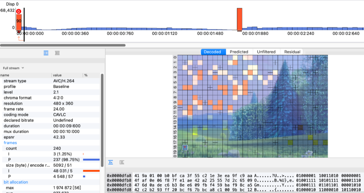Open the text list view beside hex icon
364x193 pixels.
click(x=122, y=162)
